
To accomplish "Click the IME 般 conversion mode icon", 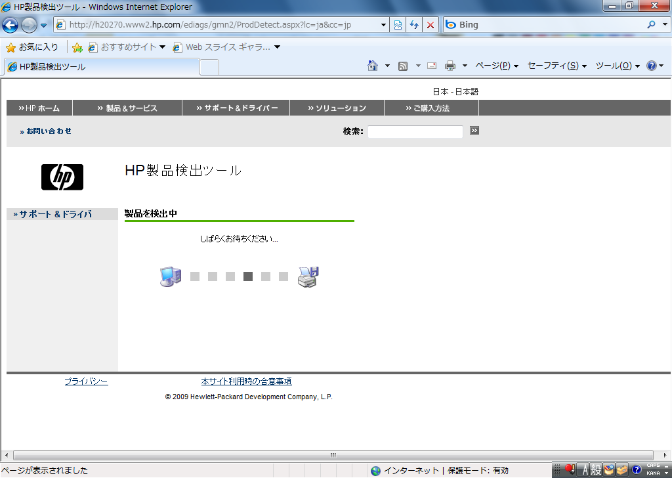I will 596,470.
